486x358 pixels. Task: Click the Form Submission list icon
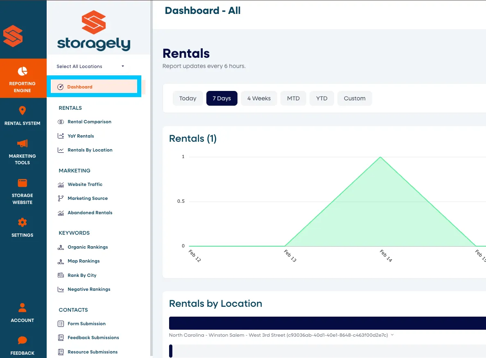coord(61,324)
